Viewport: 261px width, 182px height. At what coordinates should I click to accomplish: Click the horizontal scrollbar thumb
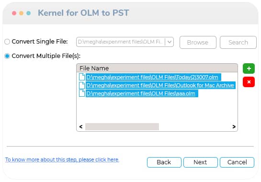122,127
